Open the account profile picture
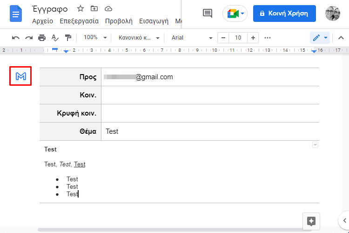 [x=333, y=14]
